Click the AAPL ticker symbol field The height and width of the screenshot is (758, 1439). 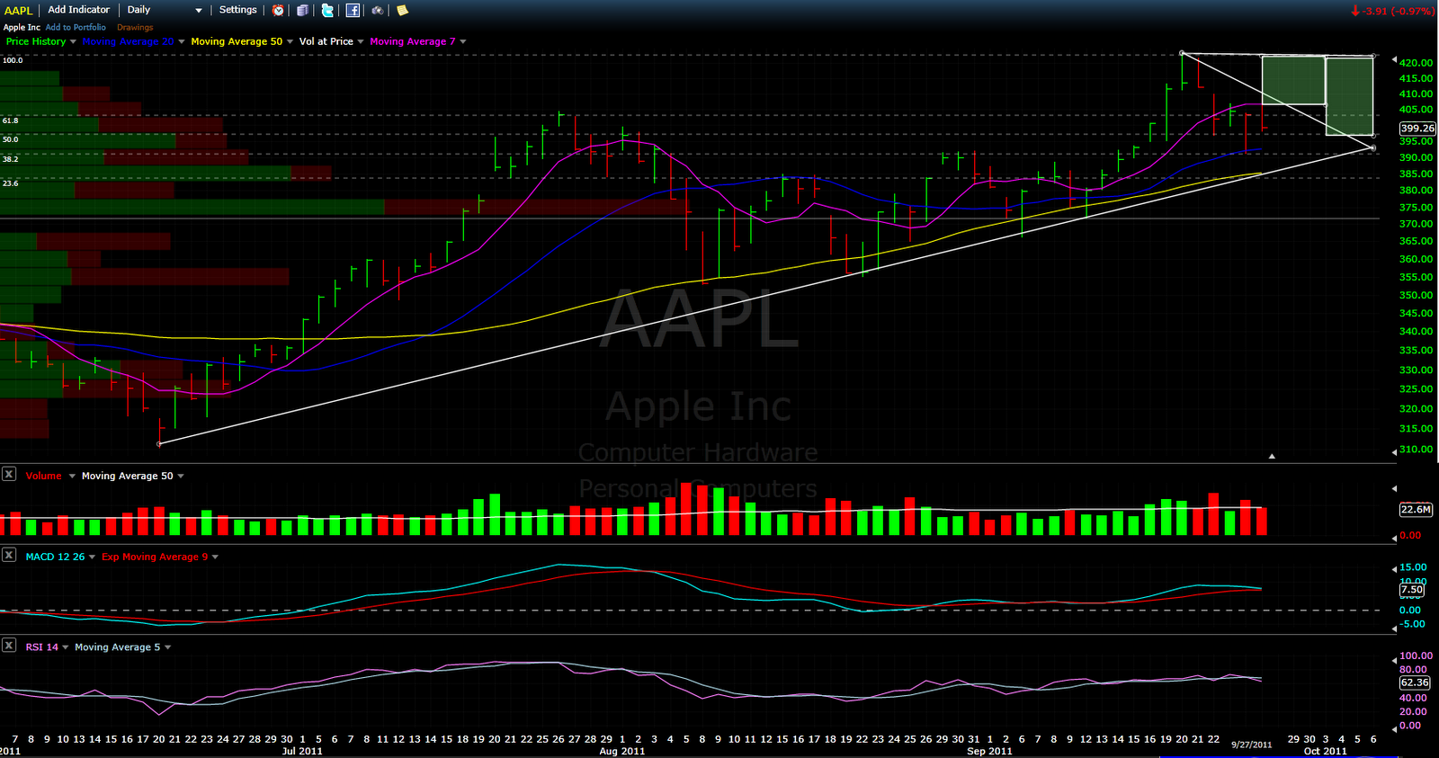(x=19, y=11)
